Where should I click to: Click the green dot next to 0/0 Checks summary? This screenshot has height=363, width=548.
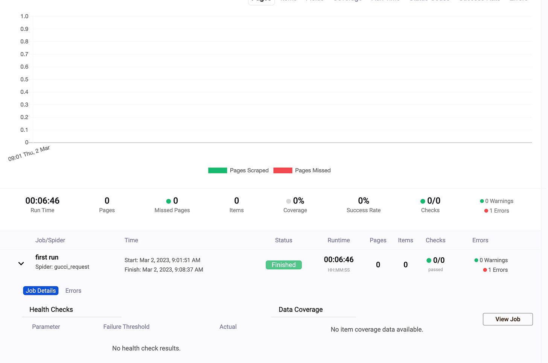tap(423, 201)
